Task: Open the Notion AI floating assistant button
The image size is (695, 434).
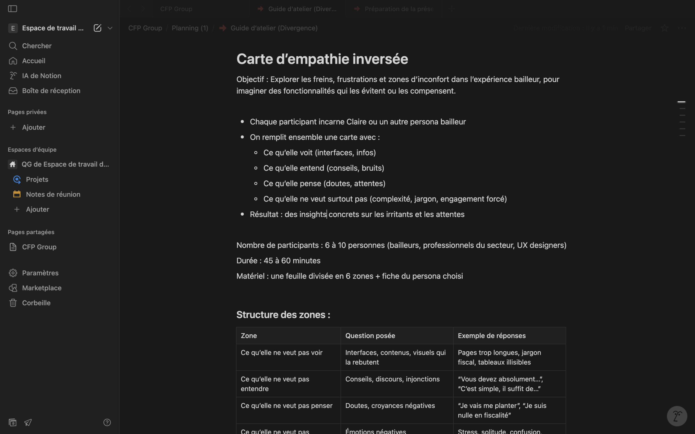Action: (677, 416)
